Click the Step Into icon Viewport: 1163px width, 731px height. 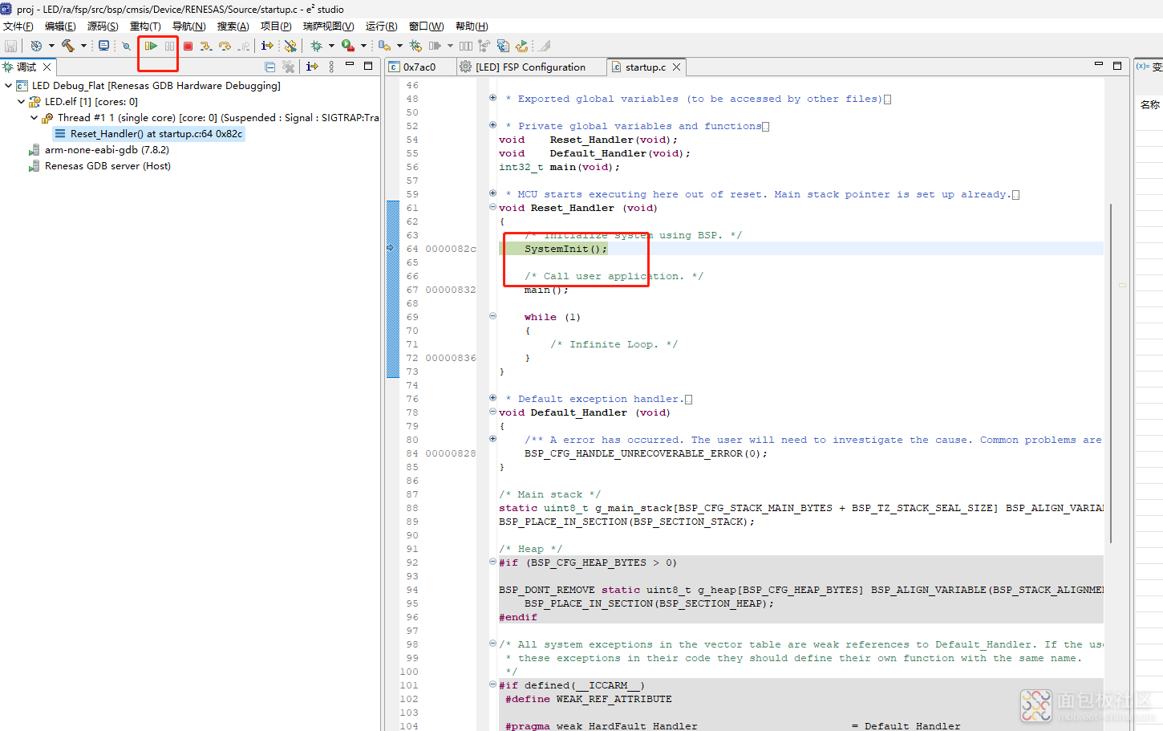click(x=206, y=46)
